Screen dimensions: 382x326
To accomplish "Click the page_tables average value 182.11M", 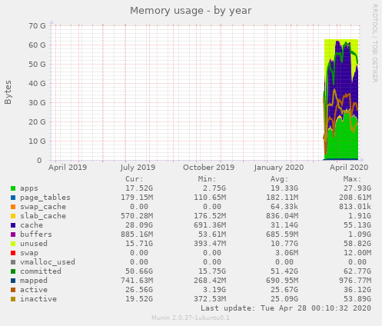I will (282, 198).
